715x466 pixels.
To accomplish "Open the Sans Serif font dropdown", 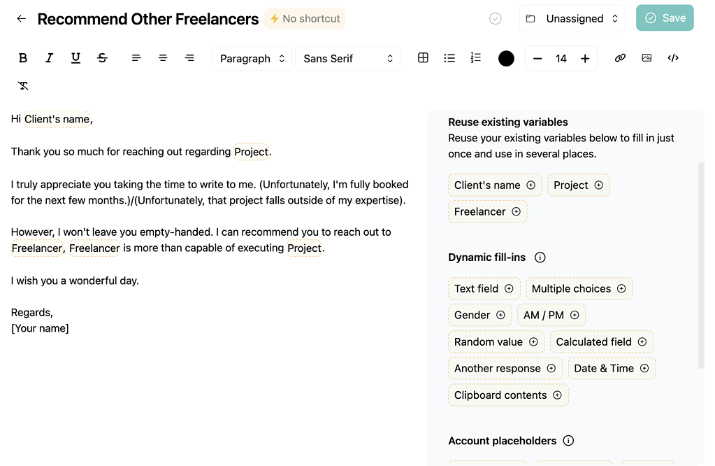I will coord(347,58).
